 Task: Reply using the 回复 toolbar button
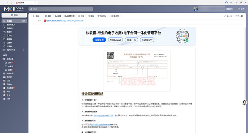[58, 16]
